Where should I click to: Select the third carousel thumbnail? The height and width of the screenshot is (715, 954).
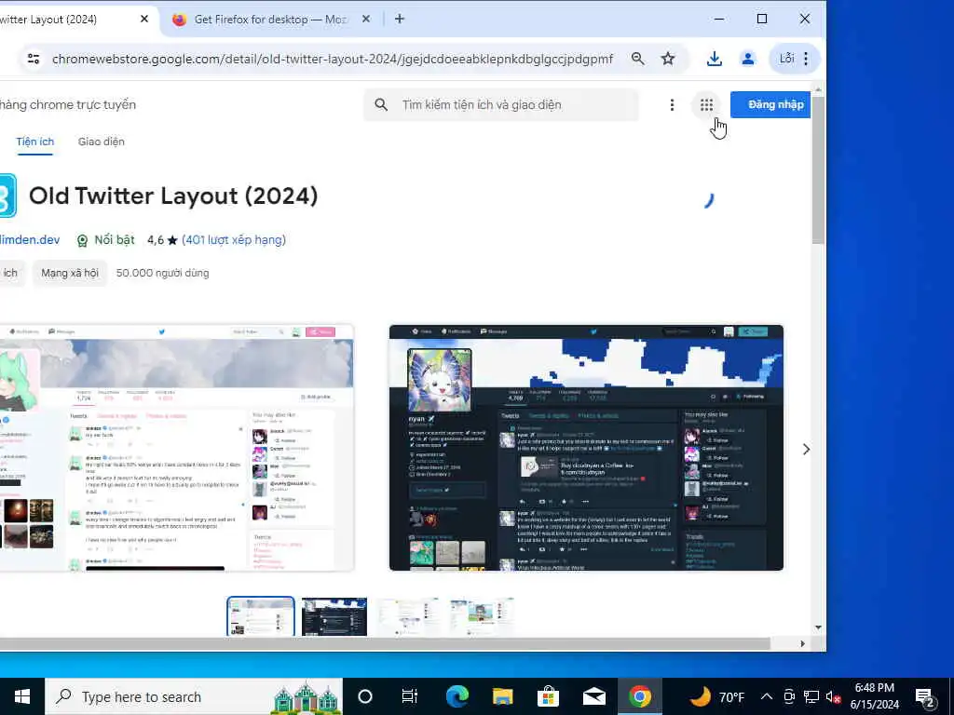coord(408,616)
